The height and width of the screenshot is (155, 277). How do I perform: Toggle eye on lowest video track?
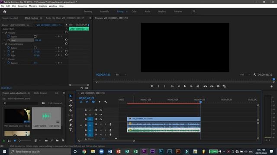(101, 119)
